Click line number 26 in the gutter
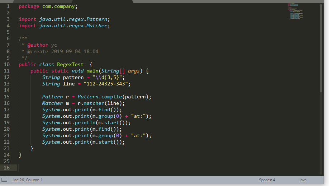Viewport: 329px width, 186px height. (x=7, y=168)
